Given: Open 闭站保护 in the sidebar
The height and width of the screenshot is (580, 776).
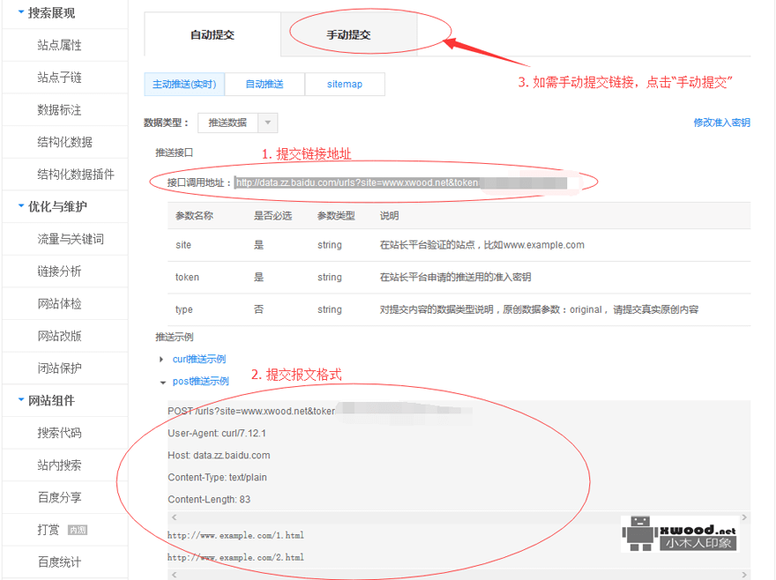Looking at the screenshot, I should [59, 368].
